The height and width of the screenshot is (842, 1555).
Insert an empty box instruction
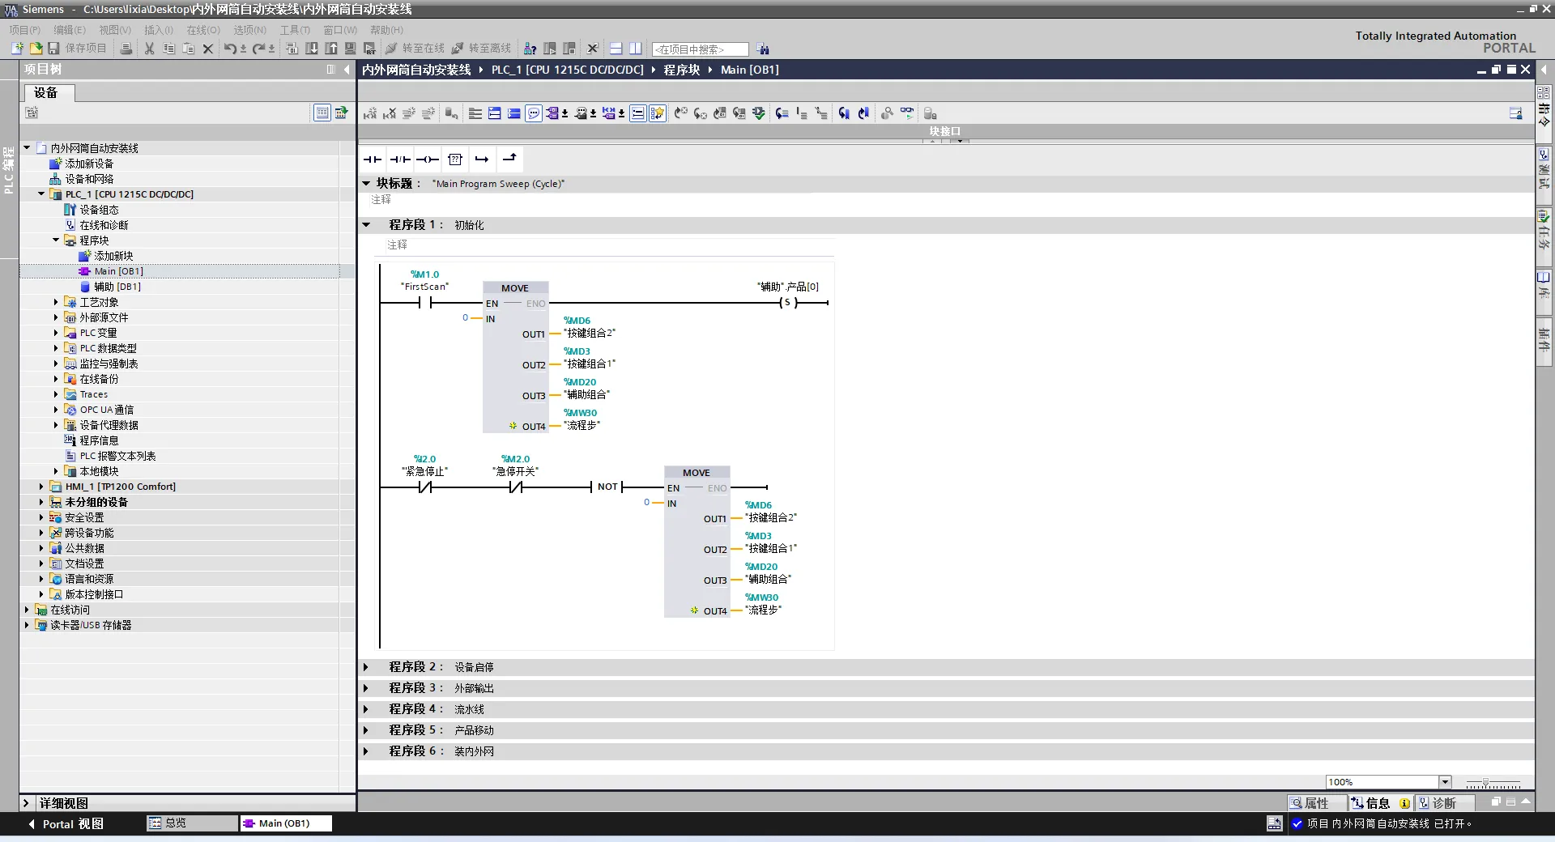455,159
